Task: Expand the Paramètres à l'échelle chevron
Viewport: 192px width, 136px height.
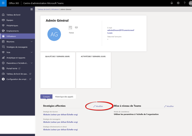Action: point(32,63)
